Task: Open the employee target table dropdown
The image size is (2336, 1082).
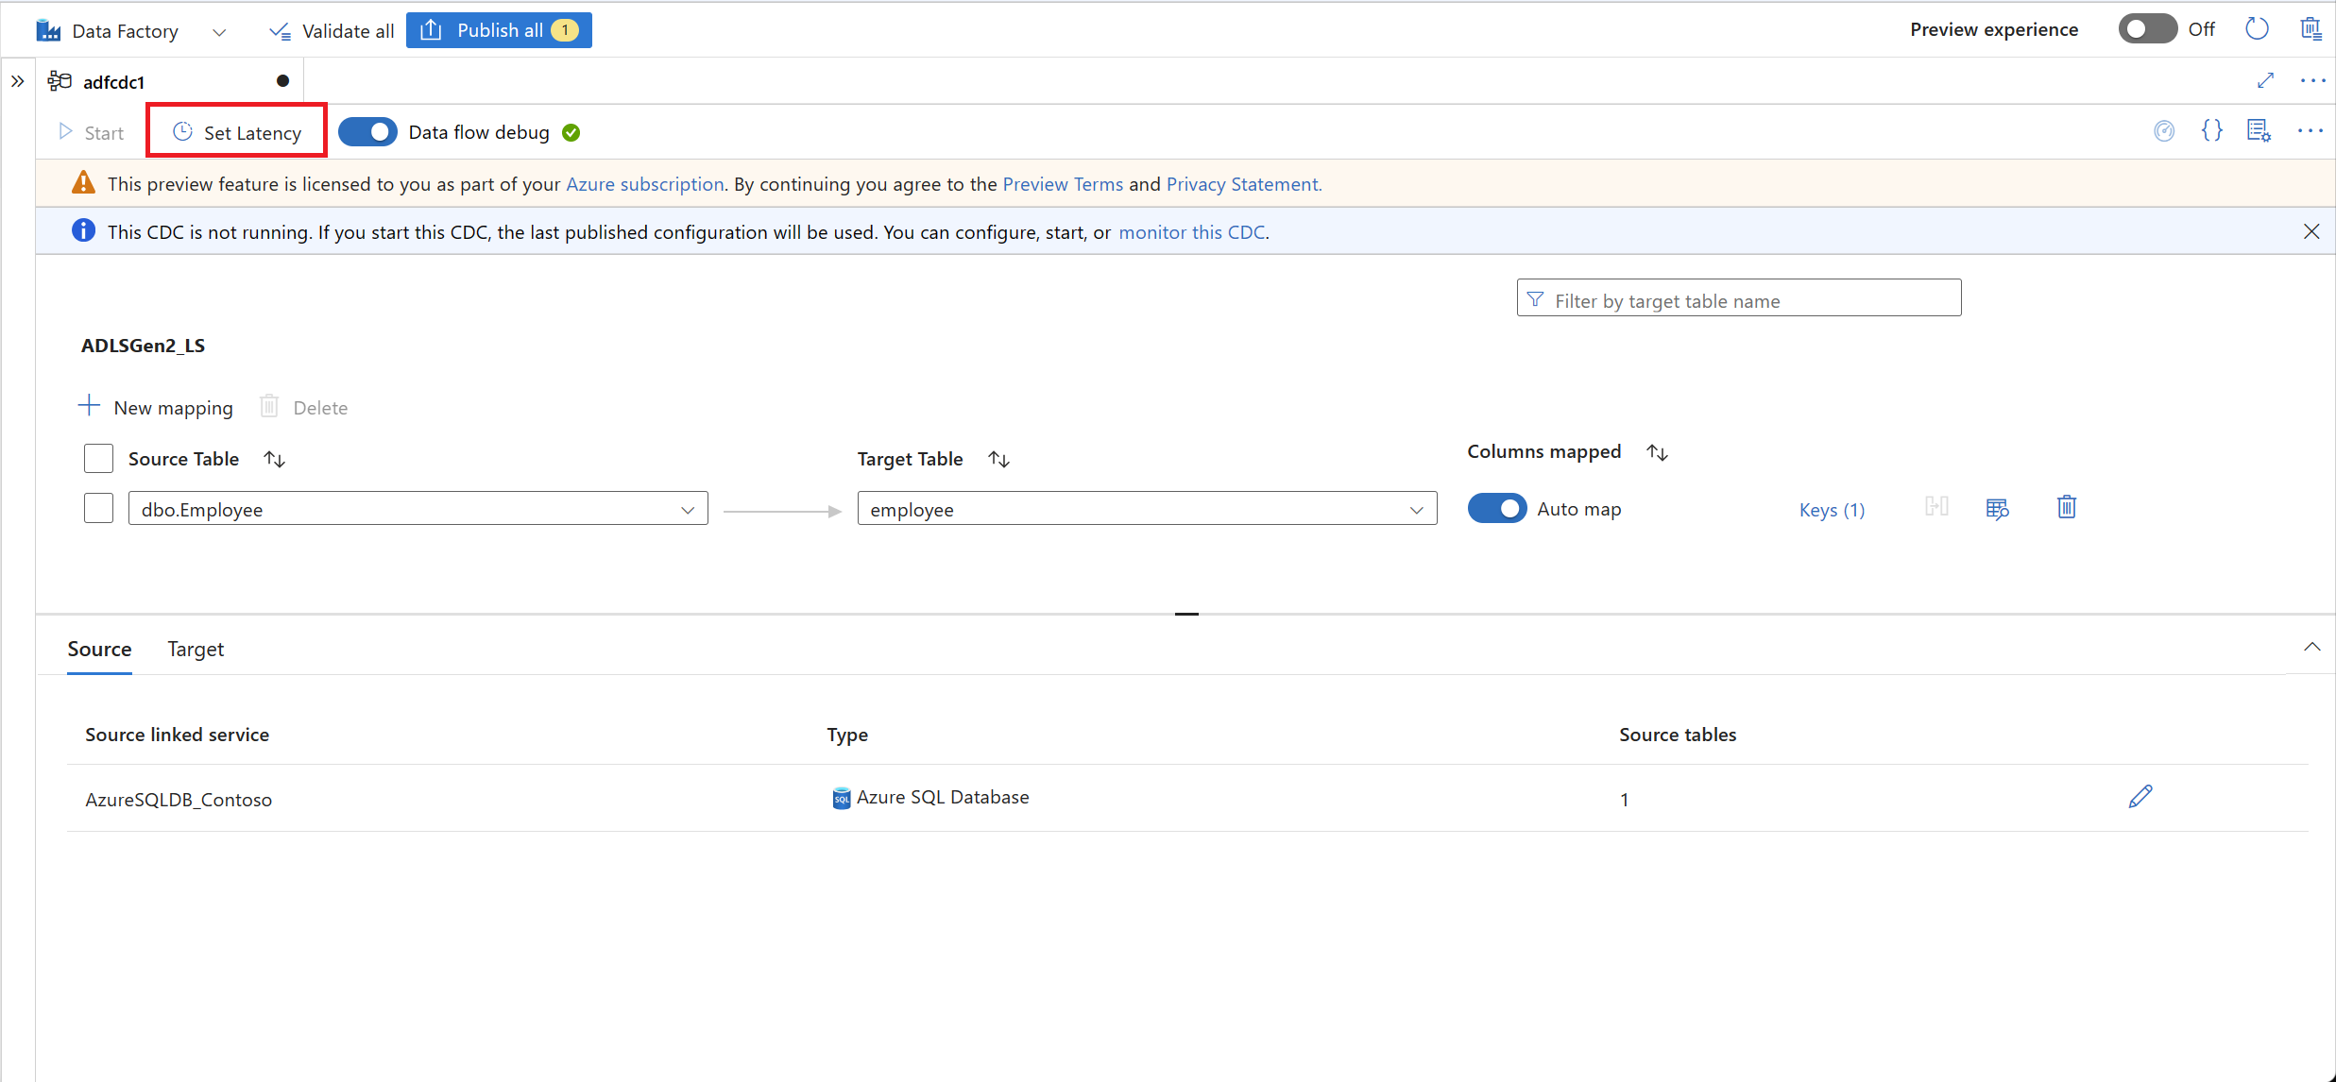Action: pyautogui.click(x=1146, y=510)
